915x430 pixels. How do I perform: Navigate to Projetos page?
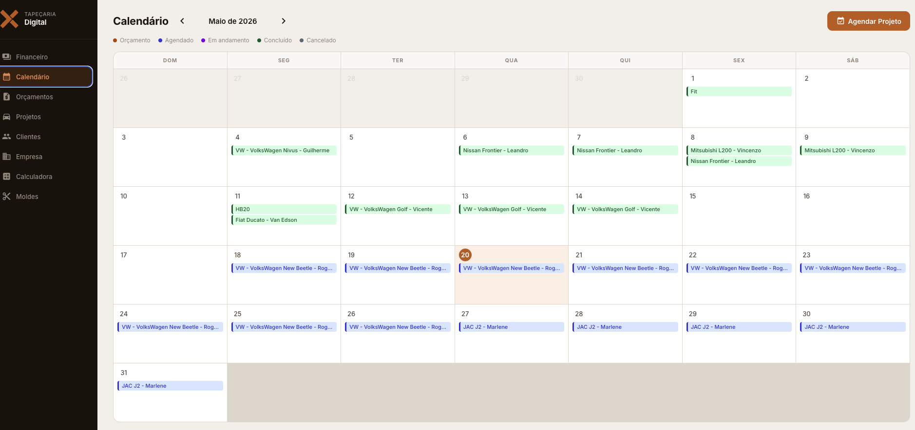point(46,117)
